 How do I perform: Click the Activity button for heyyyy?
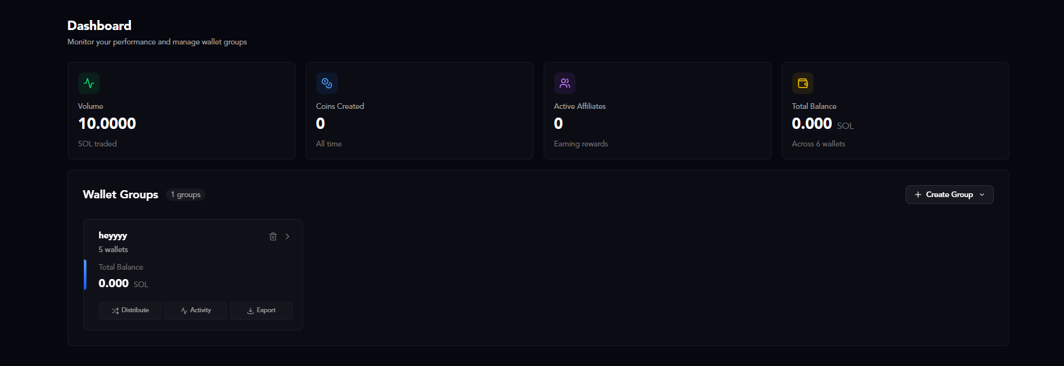pos(195,310)
